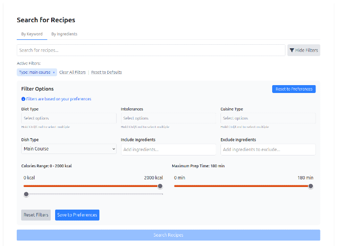The height and width of the screenshot is (246, 345).
Task: Open the By Ingredients tab
Action: pos(64,34)
